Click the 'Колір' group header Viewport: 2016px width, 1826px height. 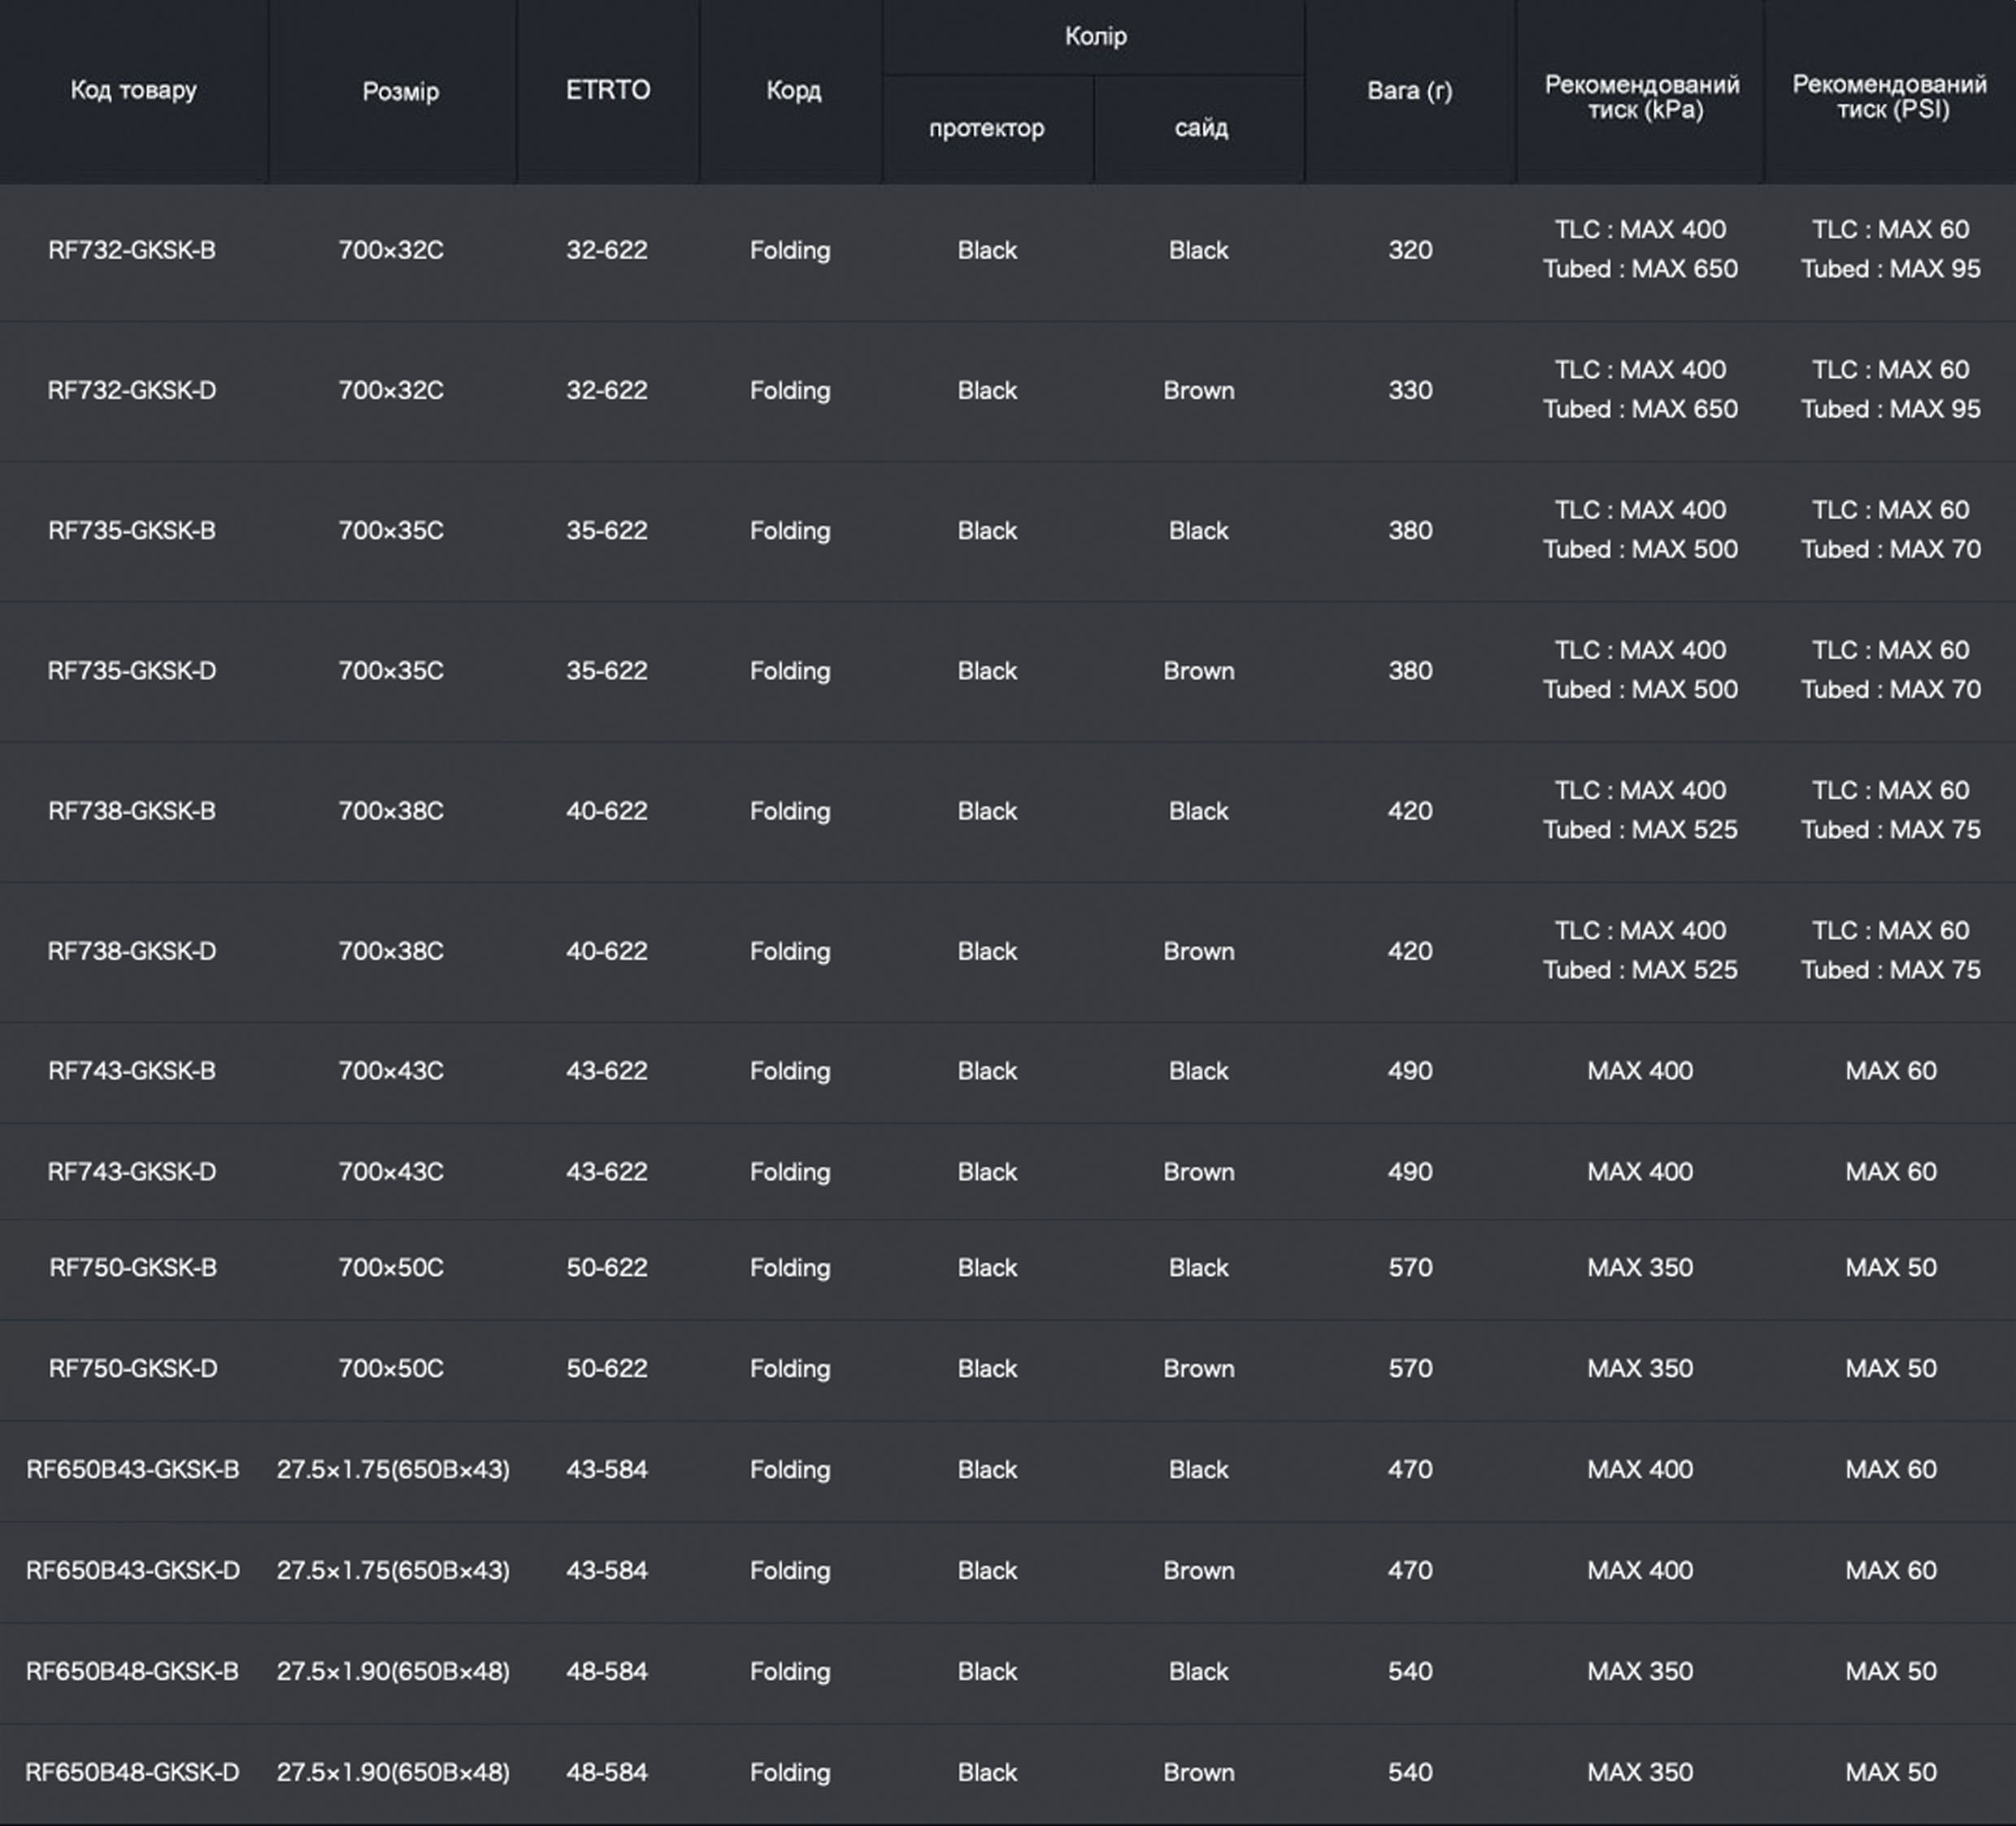1095,37
